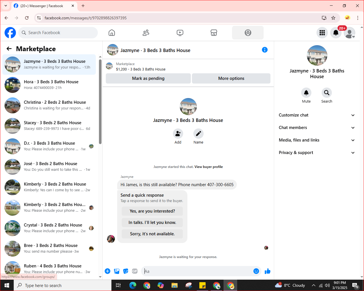Choose a GIF icon in composer
This screenshot has height=291, width=364.
135,271
